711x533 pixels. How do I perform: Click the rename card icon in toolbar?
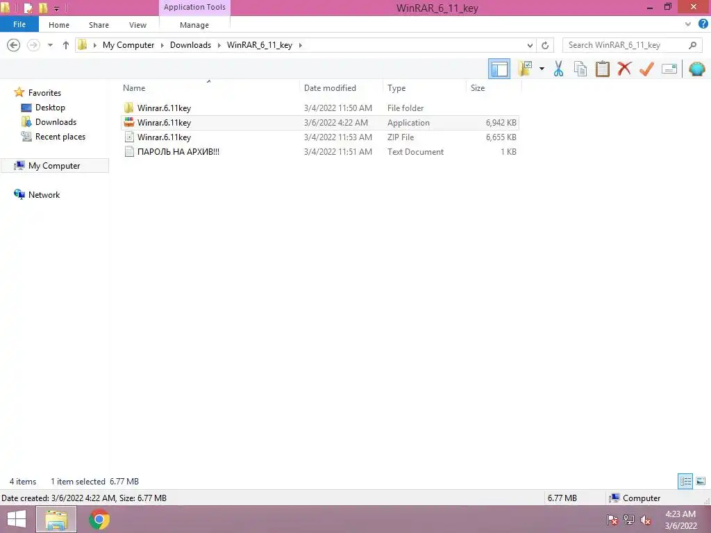tap(669, 69)
